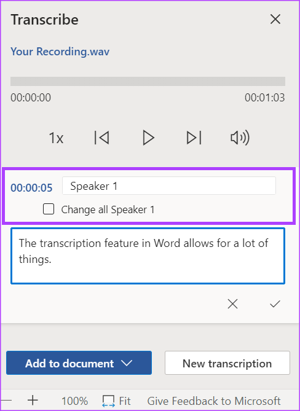Expand the Add to document dropdown arrow

[x=127, y=363]
